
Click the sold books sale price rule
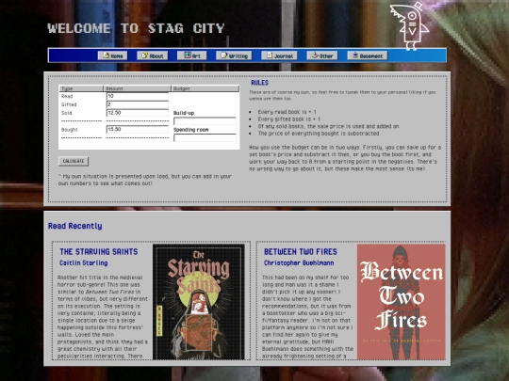pos(328,126)
